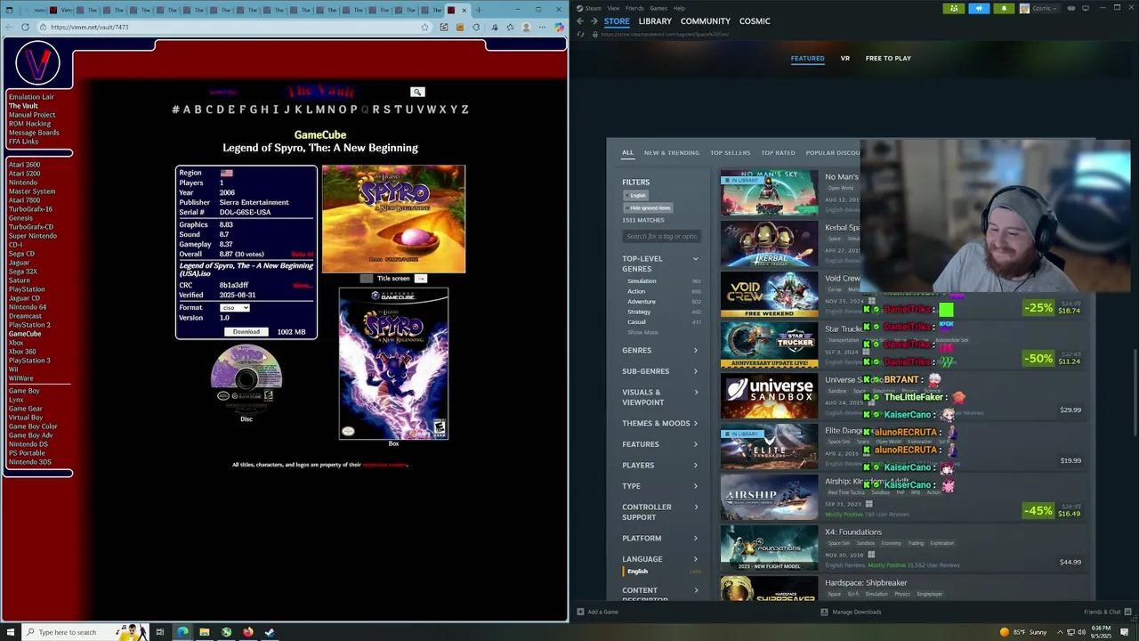Viewport: 1139px width, 641px height.
Task: Open browser settings ellipsis menu
Action: pyautogui.click(x=542, y=27)
